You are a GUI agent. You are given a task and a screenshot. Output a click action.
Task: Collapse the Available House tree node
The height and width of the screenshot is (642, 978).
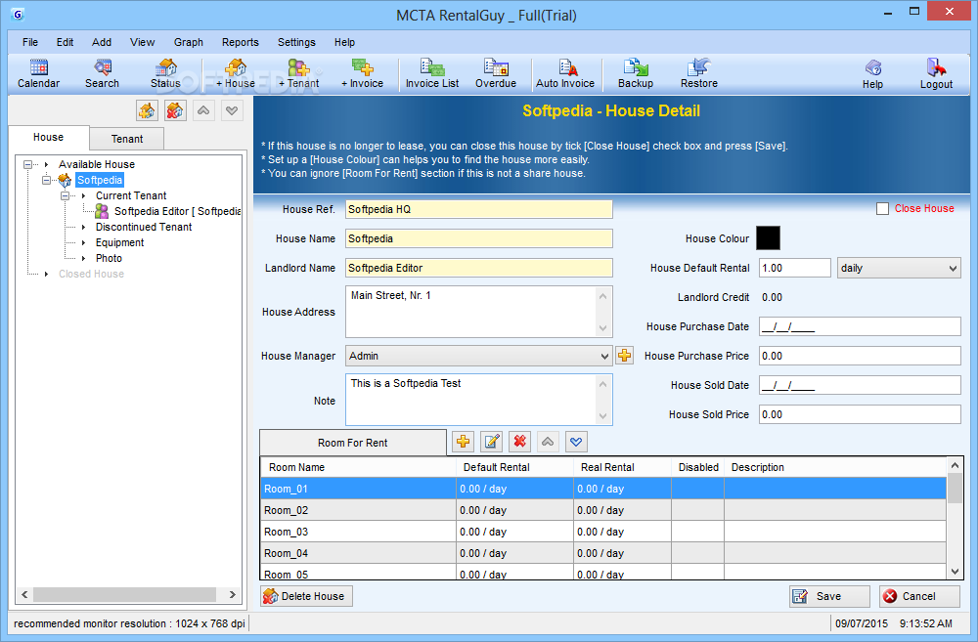28,164
